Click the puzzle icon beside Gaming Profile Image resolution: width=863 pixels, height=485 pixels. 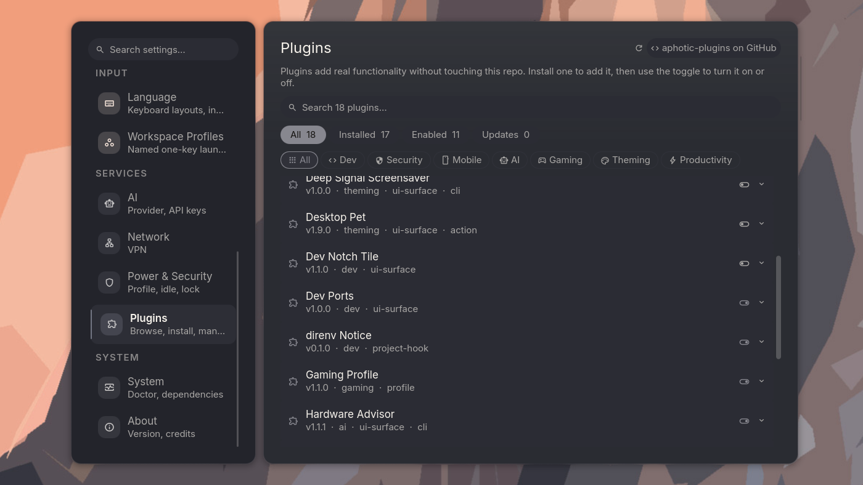point(293,382)
